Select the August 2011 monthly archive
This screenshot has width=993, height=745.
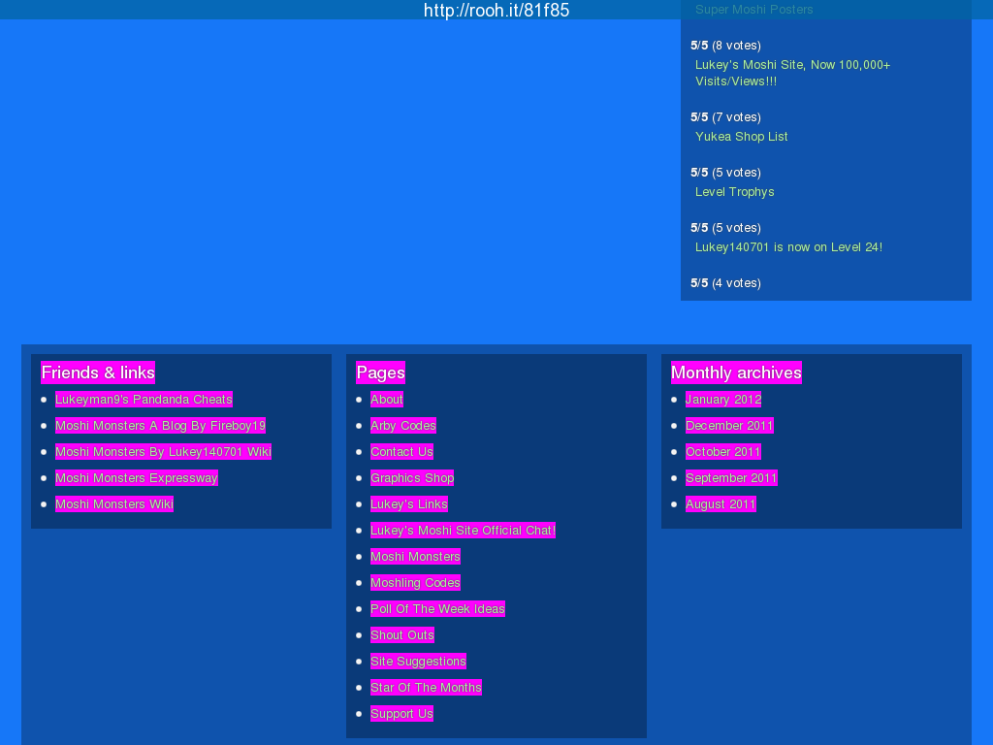720,504
